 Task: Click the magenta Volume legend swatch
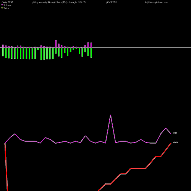coord(2,5)
